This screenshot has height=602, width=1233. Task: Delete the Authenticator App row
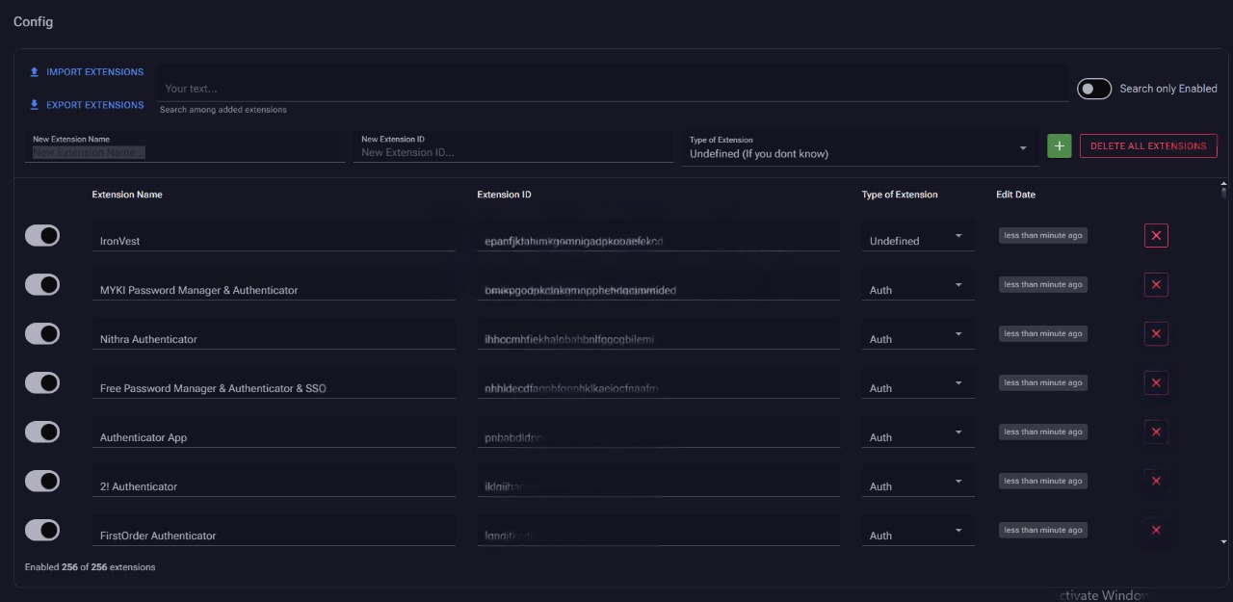coord(1156,432)
